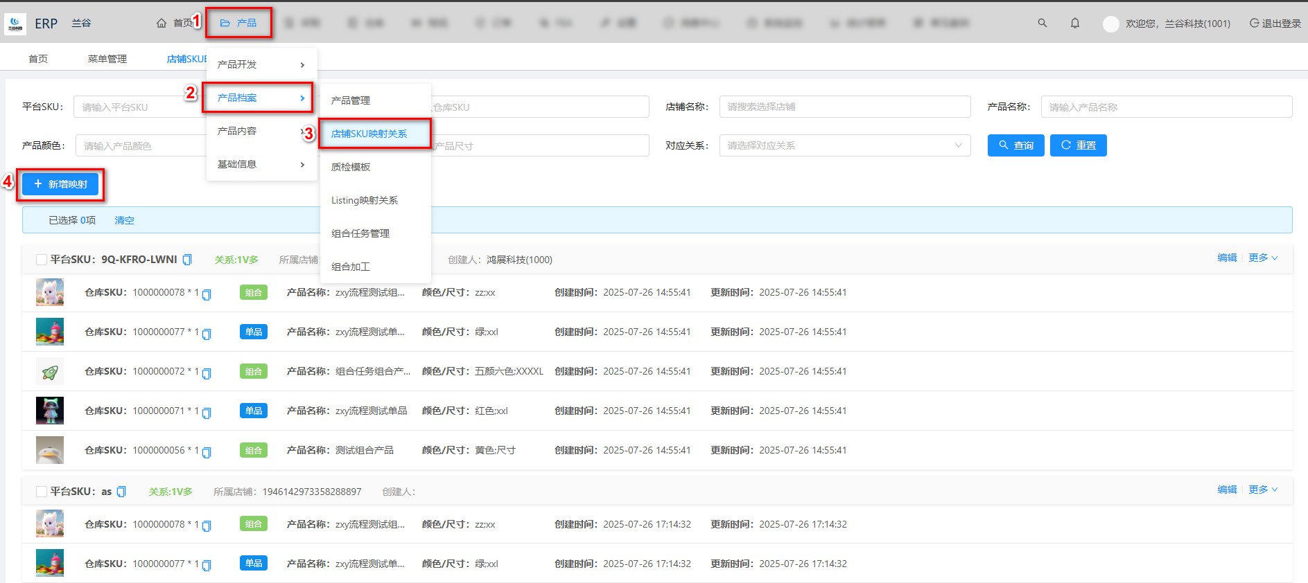1308x583 pixels.
Task: Click copy icon next to warehouse SKU 1000000056
Action: click(x=207, y=452)
